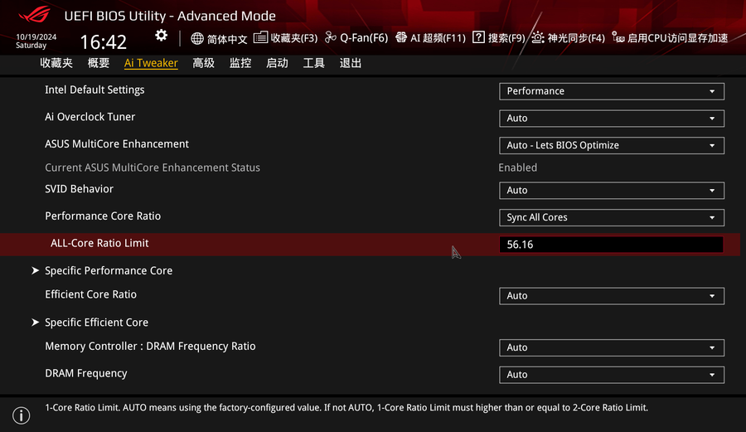The height and width of the screenshot is (432, 746).
Task: Switch to the 高级 tab
Action: point(204,63)
